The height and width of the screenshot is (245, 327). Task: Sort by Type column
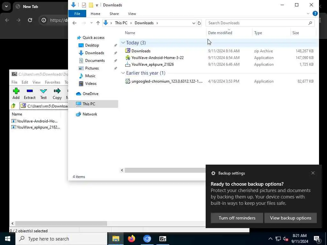pyautogui.click(x=258, y=33)
